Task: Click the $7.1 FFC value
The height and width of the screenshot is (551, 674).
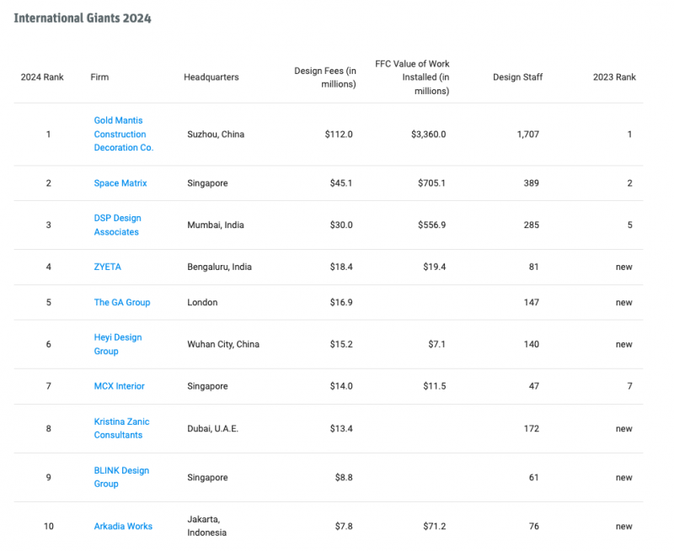Action: click(437, 344)
